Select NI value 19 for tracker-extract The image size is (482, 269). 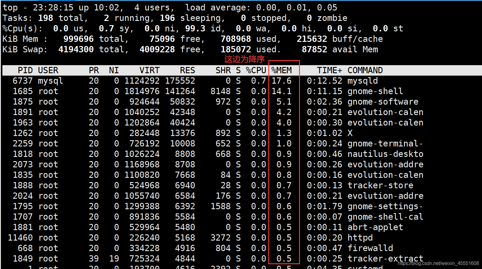coord(114,259)
